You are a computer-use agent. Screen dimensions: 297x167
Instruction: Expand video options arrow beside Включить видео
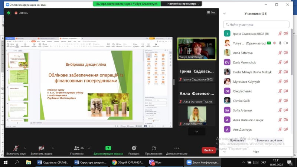(x=53, y=148)
